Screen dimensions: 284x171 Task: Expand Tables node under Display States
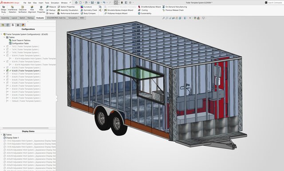pyautogui.click(x=1, y=135)
